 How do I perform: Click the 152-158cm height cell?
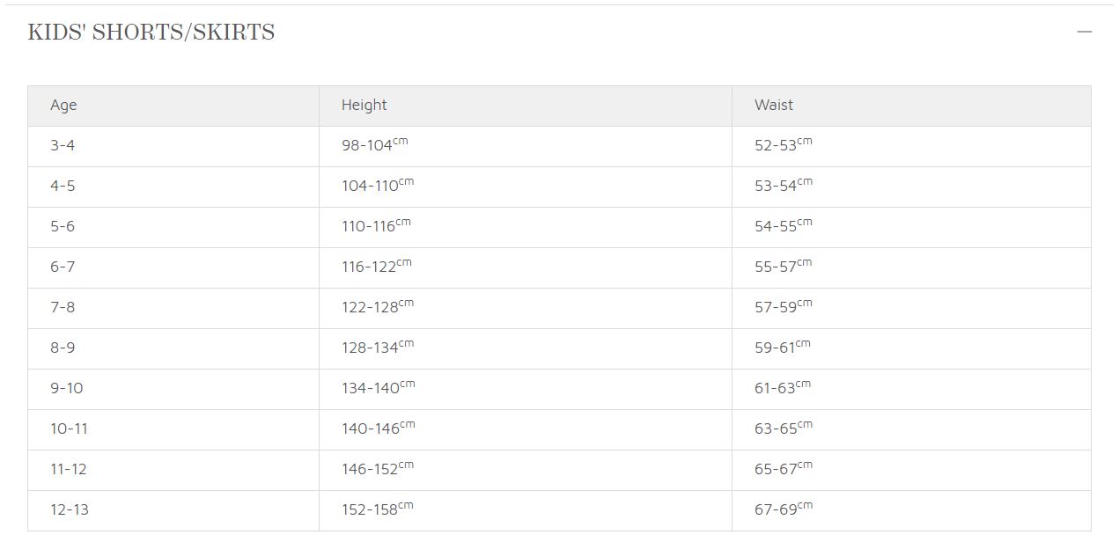click(x=526, y=510)
